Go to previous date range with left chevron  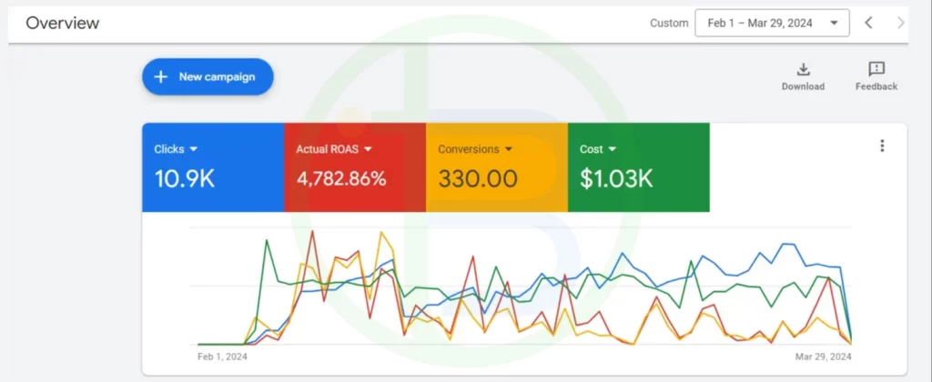[x=868, y=23]
